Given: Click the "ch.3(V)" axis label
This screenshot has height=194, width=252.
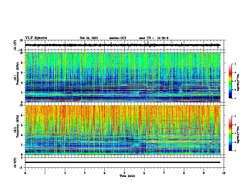Looking at the screenshot, I should tap(15, 163).
